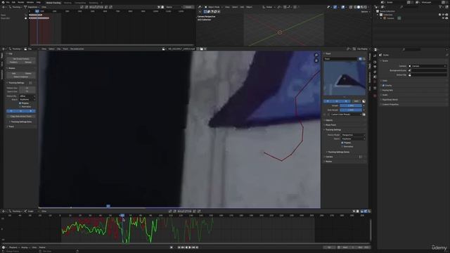Image resolution: width=450 pixels, height=253 pixels.
Task: Expand the Objects panel
Action: pos(329,120)
